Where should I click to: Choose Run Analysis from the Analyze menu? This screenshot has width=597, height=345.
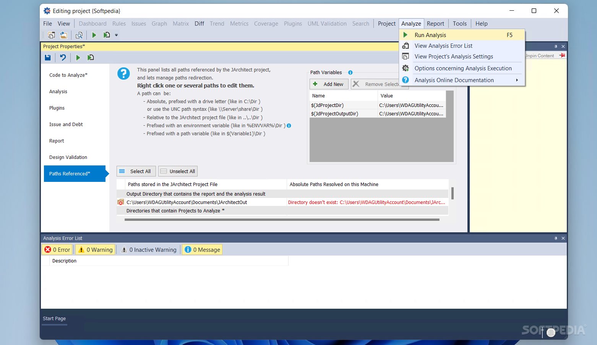(462, 35)
